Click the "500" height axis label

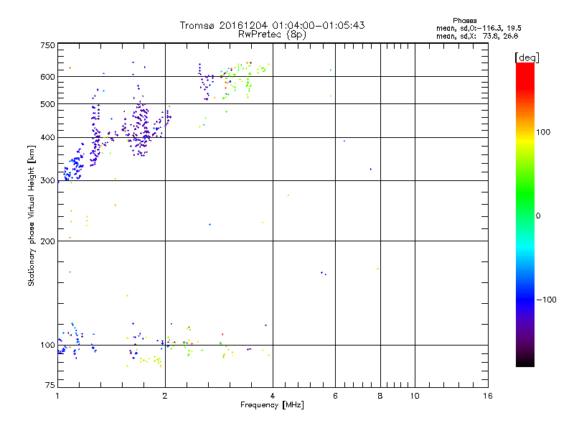coord(47,104)
